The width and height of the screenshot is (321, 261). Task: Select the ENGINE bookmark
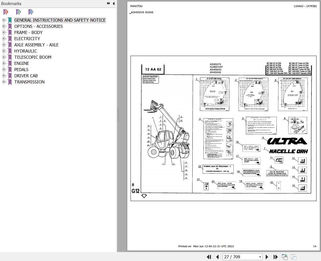click(x=22, y=63)
